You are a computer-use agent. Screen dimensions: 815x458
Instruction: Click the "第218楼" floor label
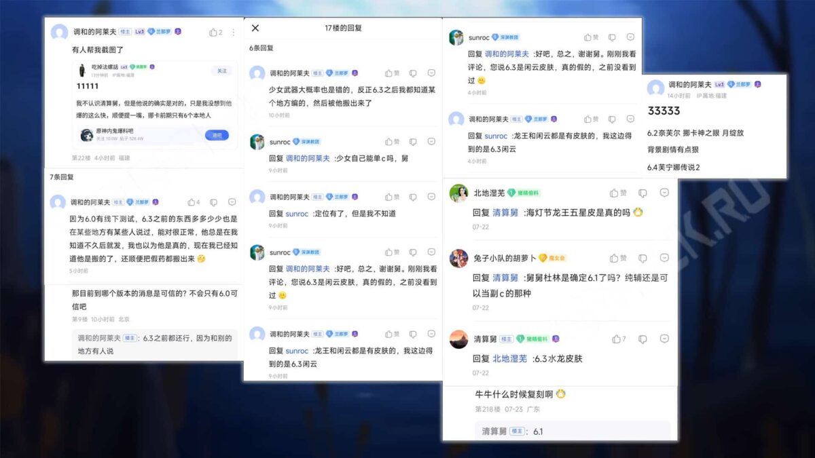click(488, 410)
